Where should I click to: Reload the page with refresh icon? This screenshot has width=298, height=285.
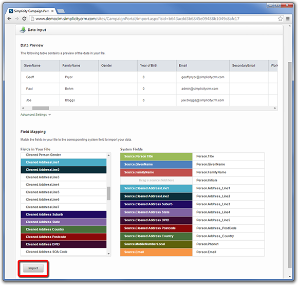click(x=24, y=19)
